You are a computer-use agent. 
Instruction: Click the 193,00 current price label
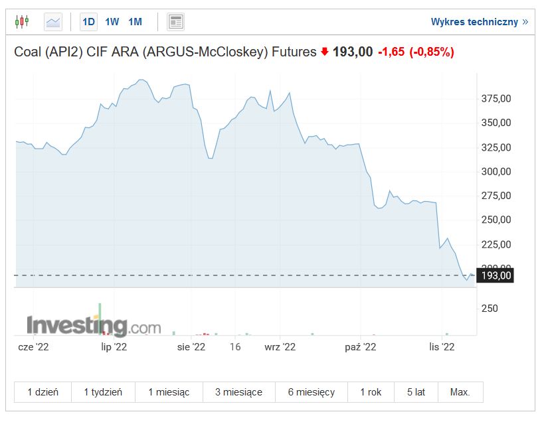[x=497, y=275]
